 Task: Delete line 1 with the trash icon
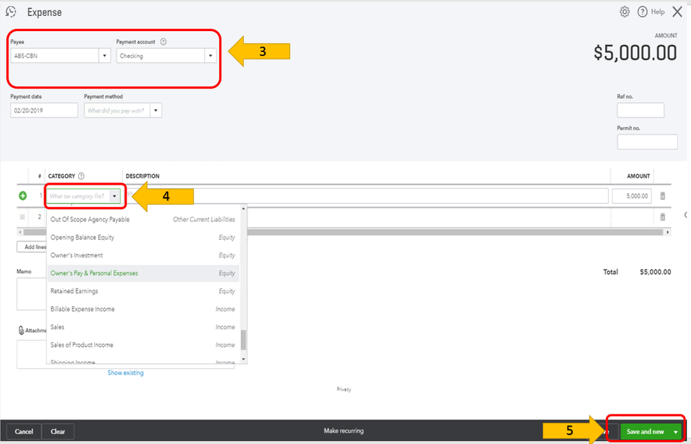coord(663,196)
